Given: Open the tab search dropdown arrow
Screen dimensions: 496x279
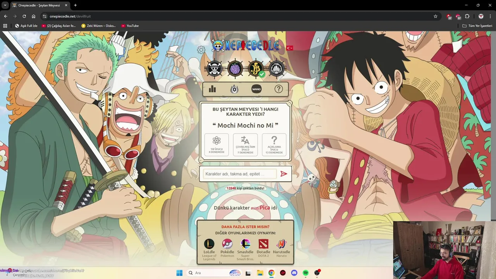Looking at the screenshot, I should (x=5, y=5).
